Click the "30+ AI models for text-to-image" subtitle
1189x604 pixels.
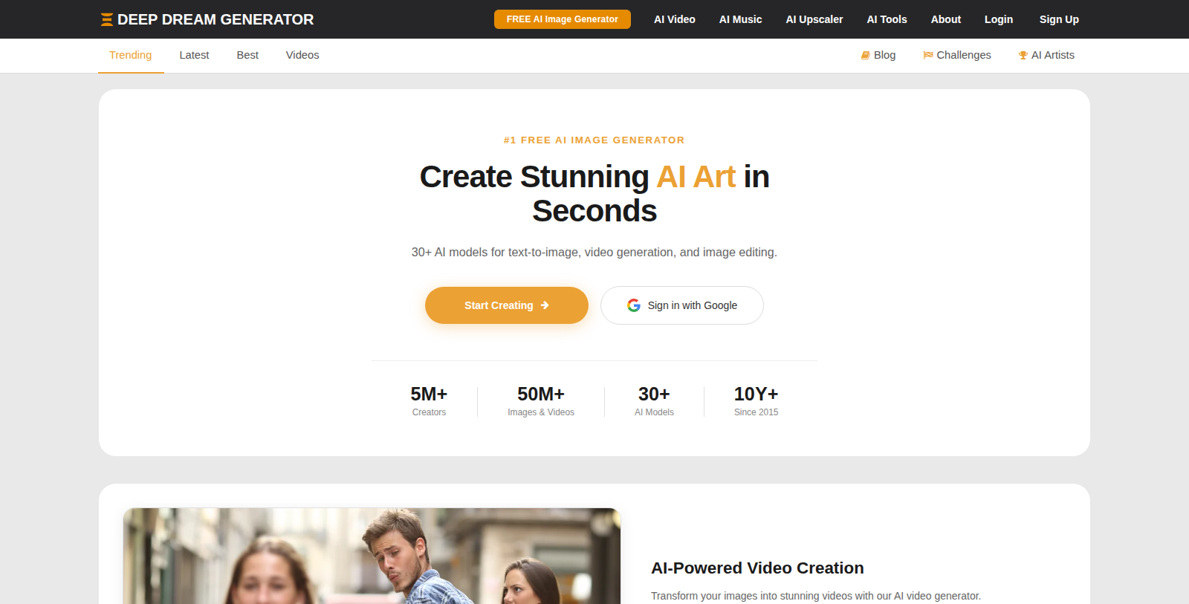point(594,253)
